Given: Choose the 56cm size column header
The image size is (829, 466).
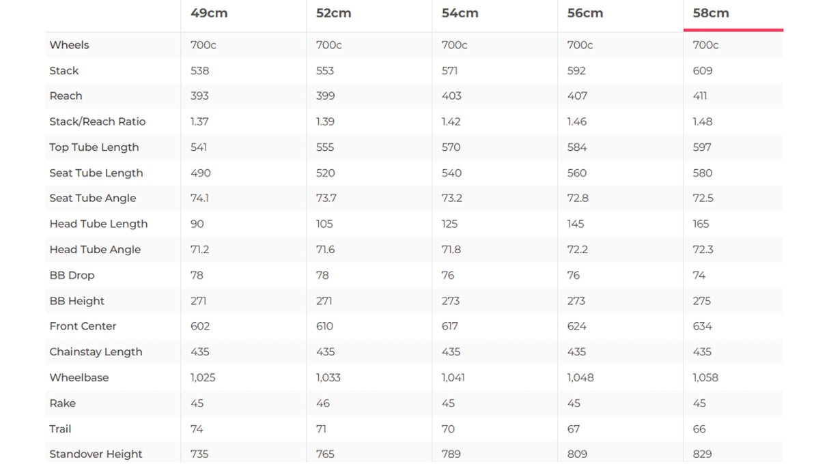Looking at the screenshot, I should coord(585,14).
